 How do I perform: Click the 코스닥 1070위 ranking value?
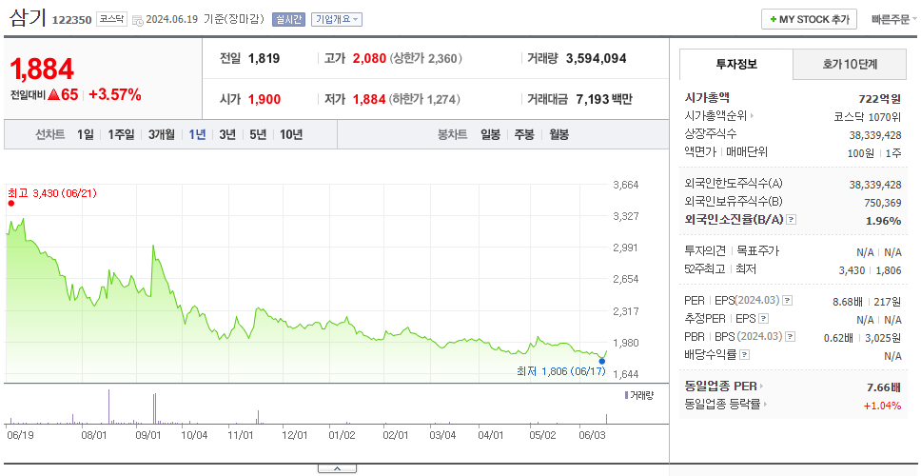(868, 116)
